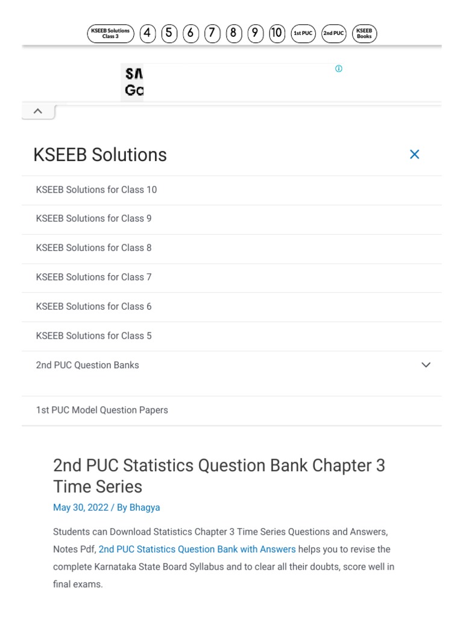The image size is (463, 618).
Task: Click the ad info icon
Action: 338,69
